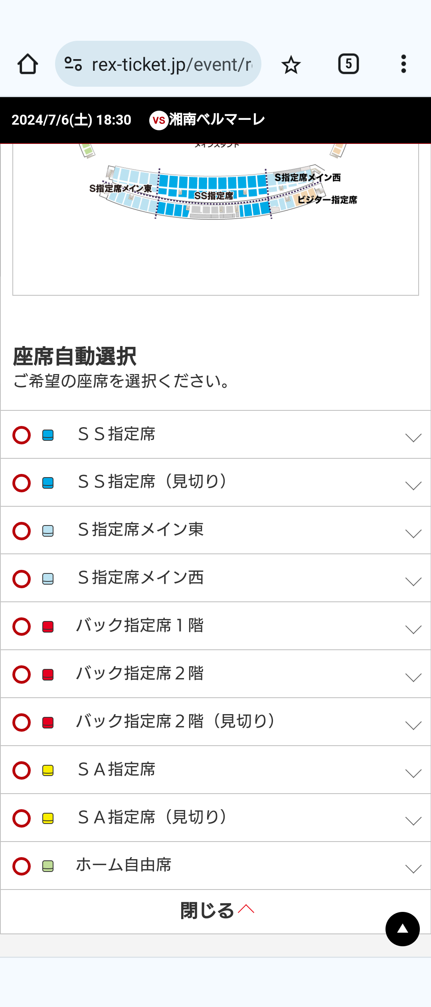Open the browser three-dot menu
Screen dimensions: 431x1007
(403, 64)
